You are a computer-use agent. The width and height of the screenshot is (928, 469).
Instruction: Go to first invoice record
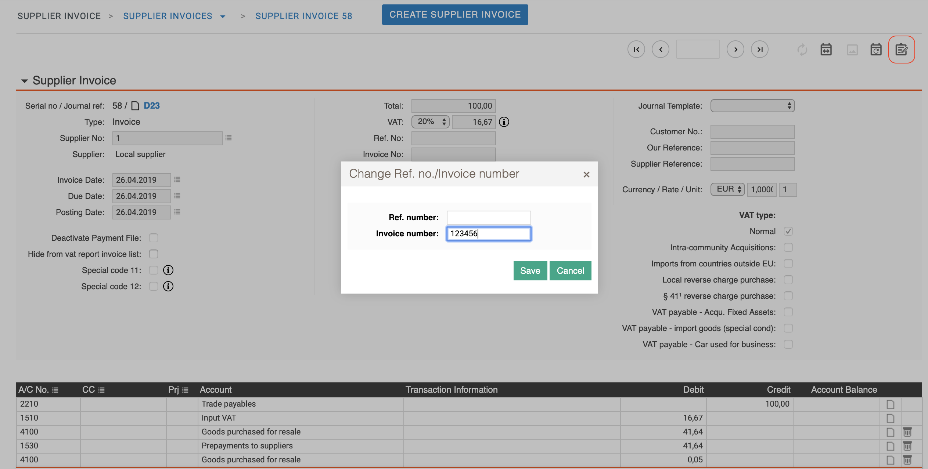(636, 50)
